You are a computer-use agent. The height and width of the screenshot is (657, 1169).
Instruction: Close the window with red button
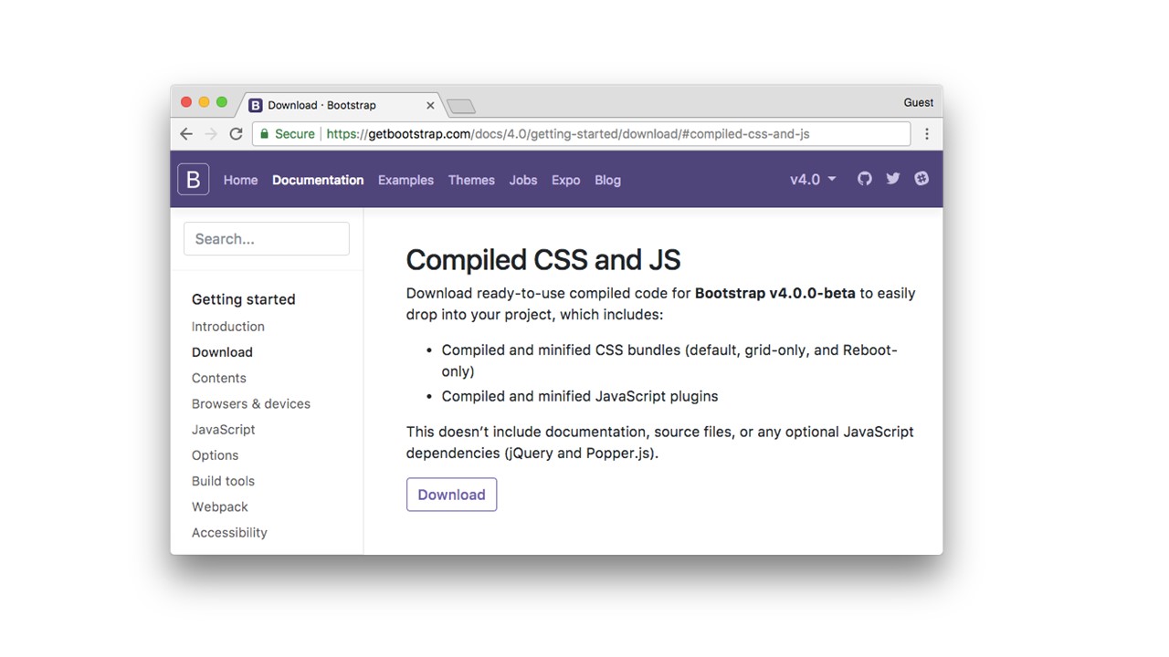[186, 102]
